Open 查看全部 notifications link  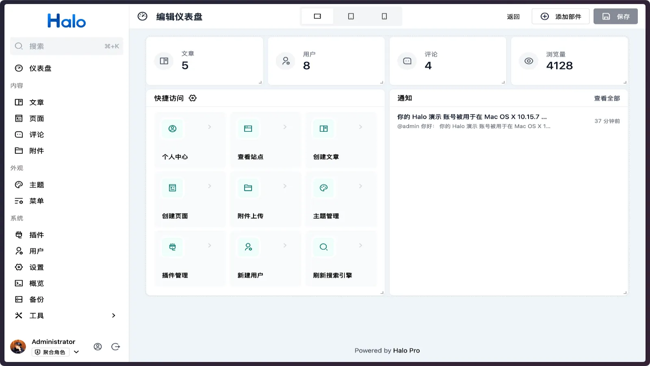(606, 98)
